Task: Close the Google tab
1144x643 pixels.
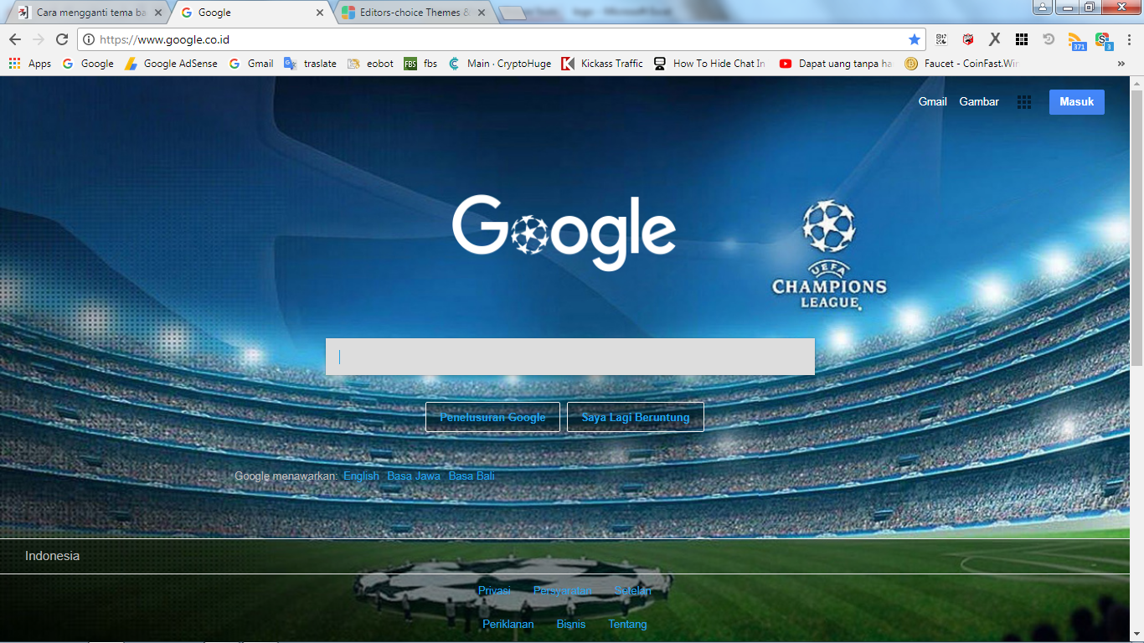Action: tap(319, 13)
